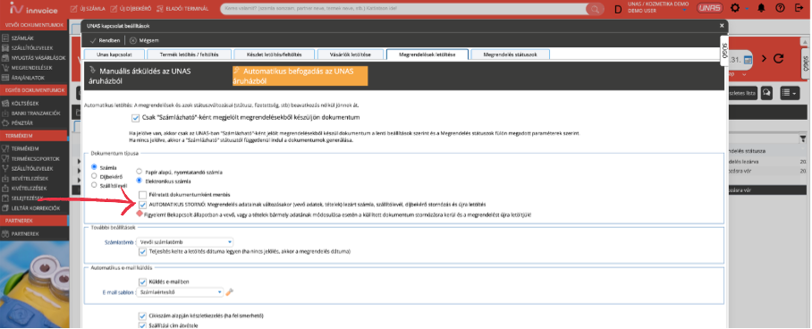
Task: Click the filter funnel icon in background table
Action: 803,139
